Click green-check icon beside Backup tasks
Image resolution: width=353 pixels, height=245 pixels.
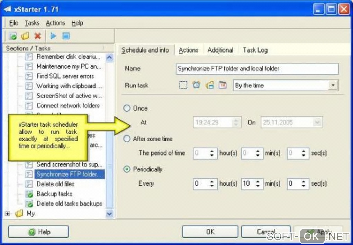(29, 194)
